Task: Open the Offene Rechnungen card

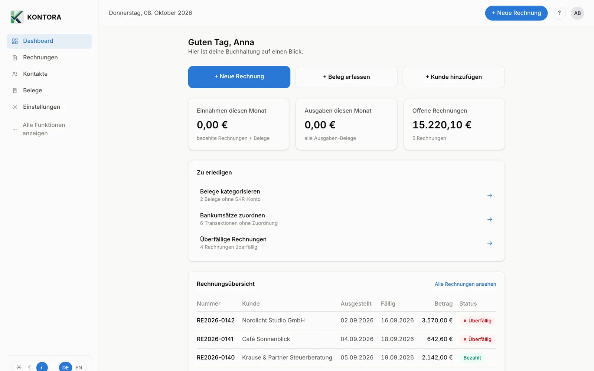Action: coord(454,124)
